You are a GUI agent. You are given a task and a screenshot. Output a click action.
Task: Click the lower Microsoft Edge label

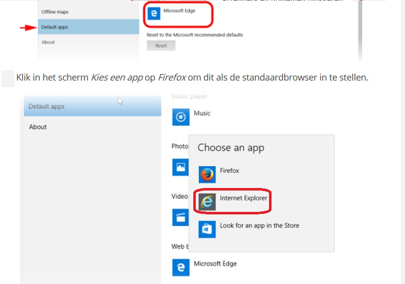[215, 264]
